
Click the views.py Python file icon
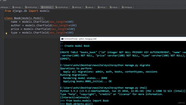(13, 7)
